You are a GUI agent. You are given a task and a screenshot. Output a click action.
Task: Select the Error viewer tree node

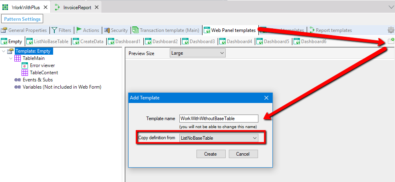click(42, 65)
